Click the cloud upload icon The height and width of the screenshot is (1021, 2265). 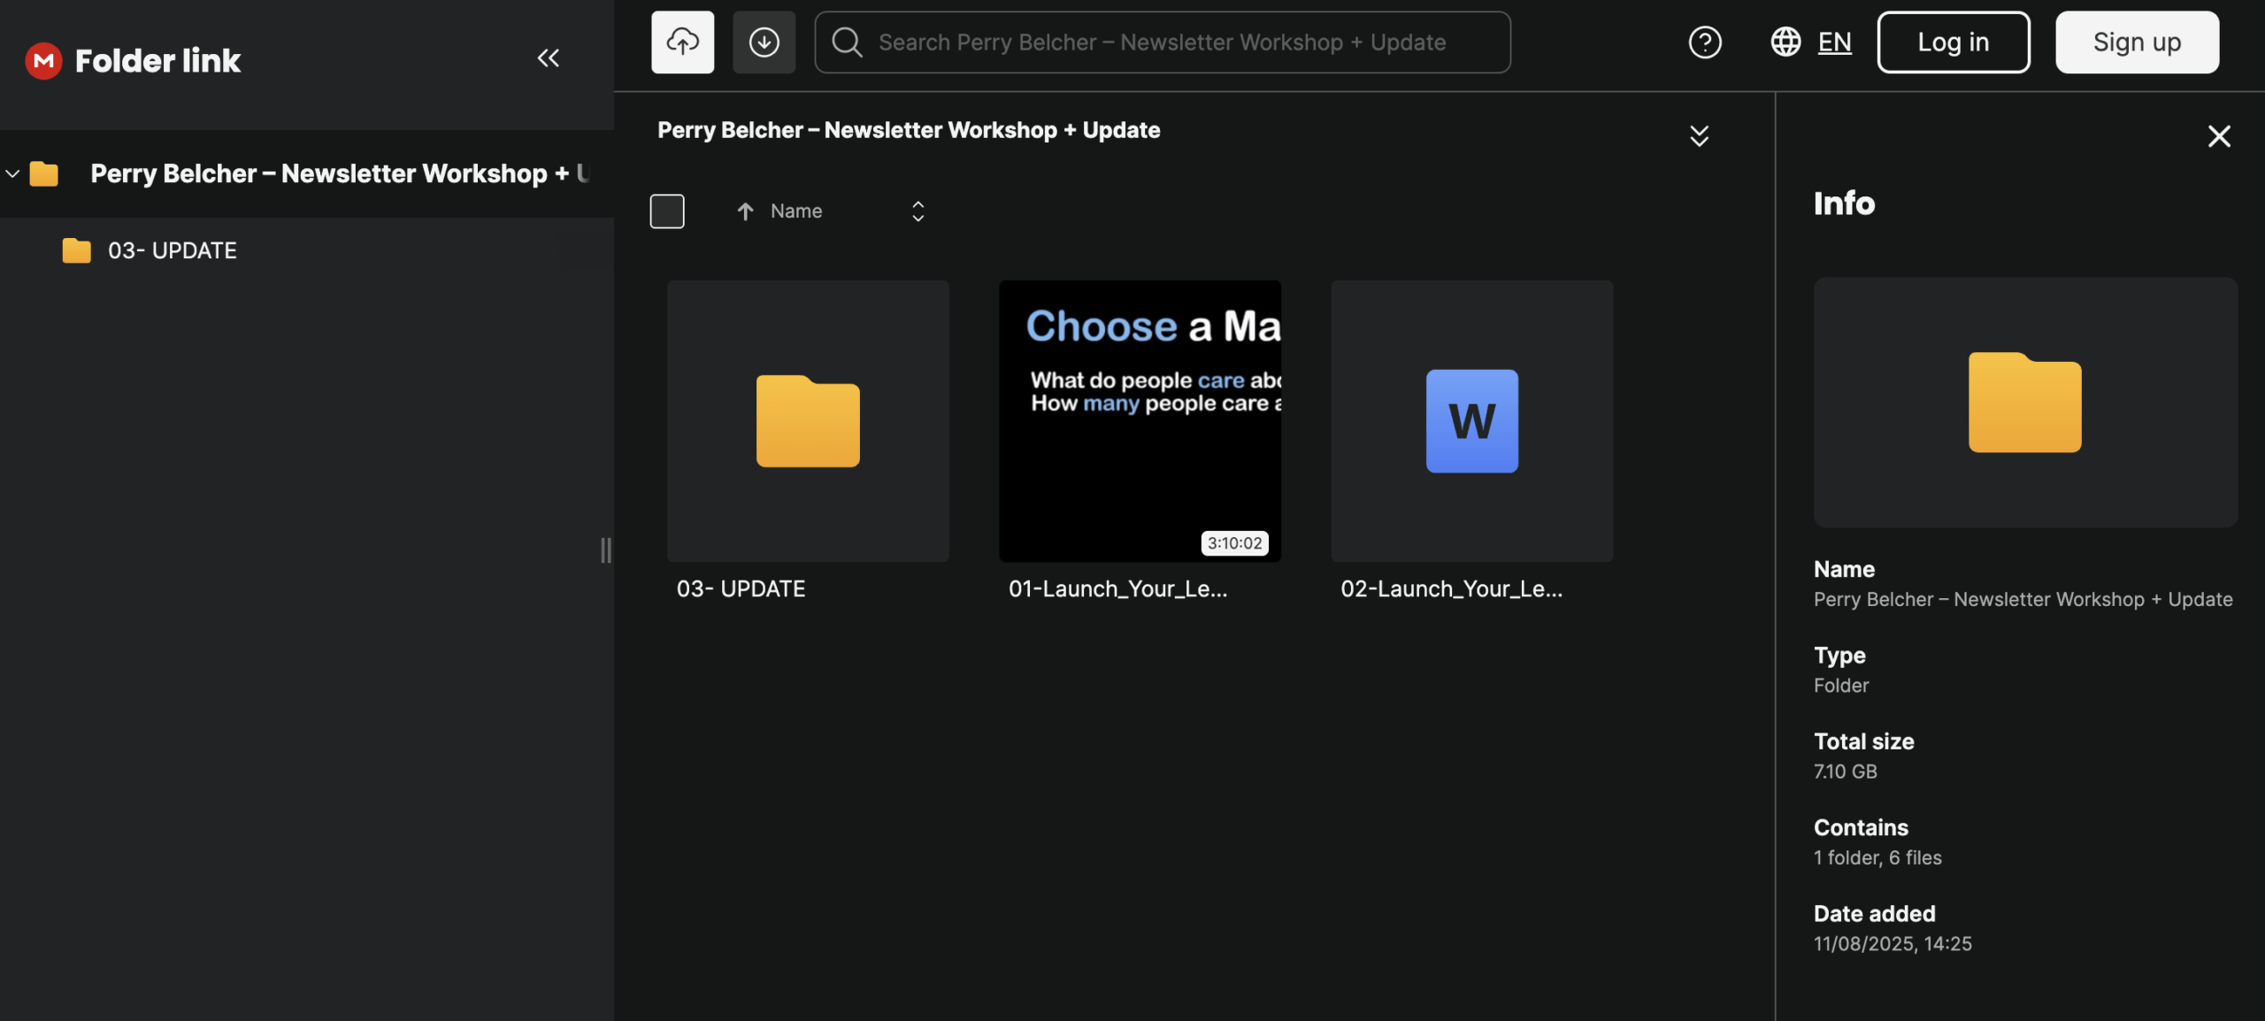(682, 42)
